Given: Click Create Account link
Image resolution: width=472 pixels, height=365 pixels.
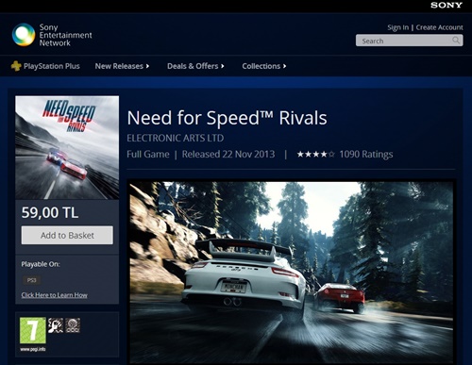Looking at the screenshot, I should (439, 27).
